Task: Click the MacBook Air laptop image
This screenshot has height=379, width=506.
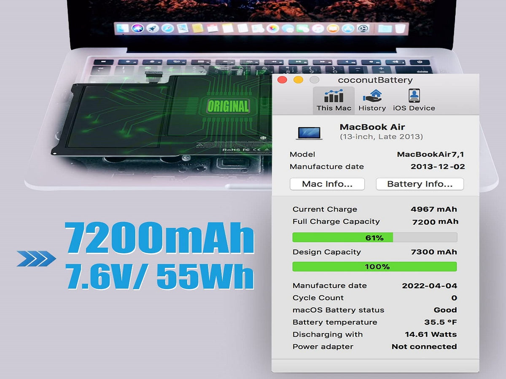Action: pyautogui.click(x=309, y=132)
